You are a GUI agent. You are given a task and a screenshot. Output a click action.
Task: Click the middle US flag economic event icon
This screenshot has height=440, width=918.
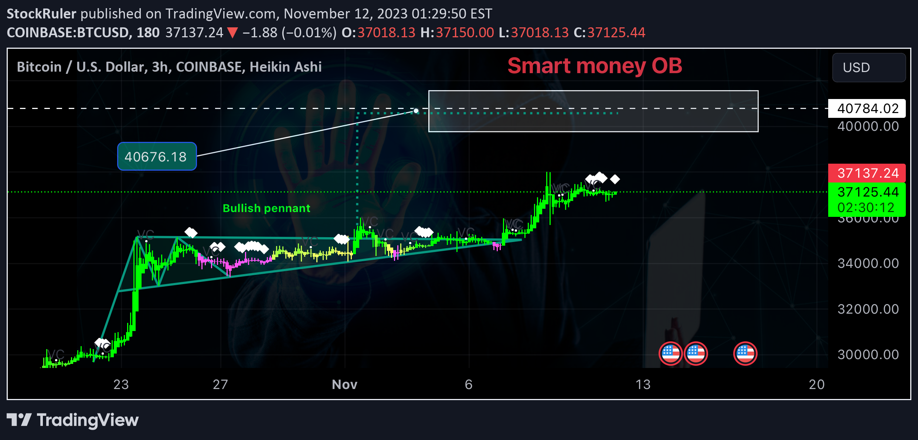click(696, 354)
